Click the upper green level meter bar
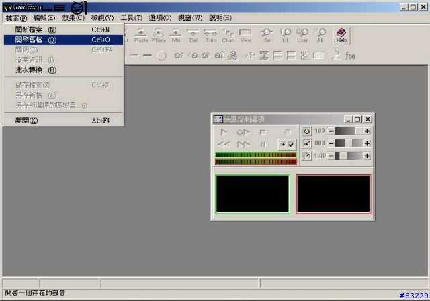 point(255,155)
